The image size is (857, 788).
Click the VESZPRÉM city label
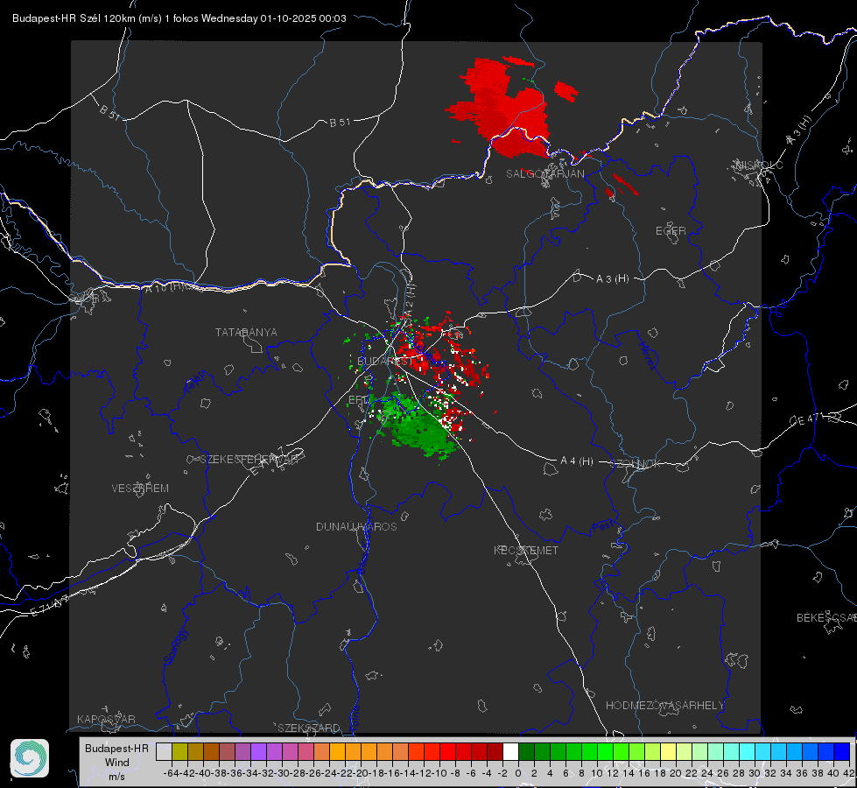click(140, 489)
